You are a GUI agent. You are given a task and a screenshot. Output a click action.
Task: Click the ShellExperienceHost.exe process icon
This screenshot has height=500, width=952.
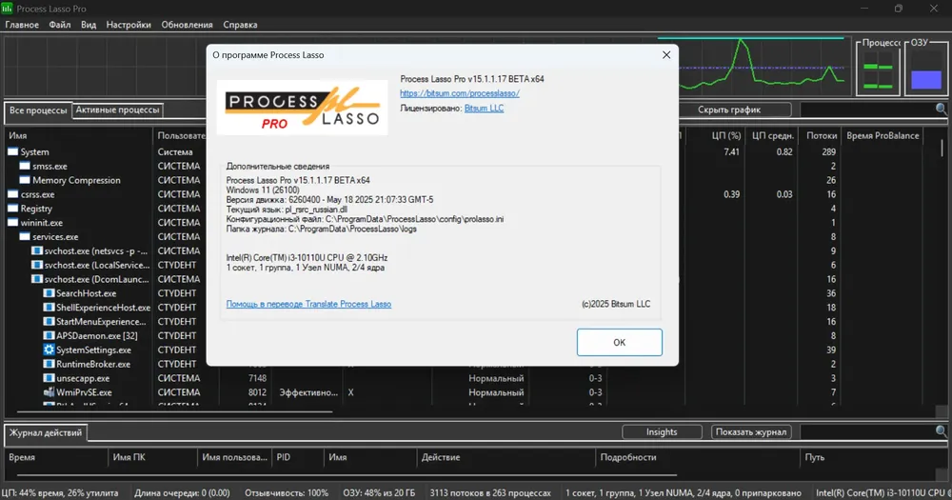[x=49, y=308]
